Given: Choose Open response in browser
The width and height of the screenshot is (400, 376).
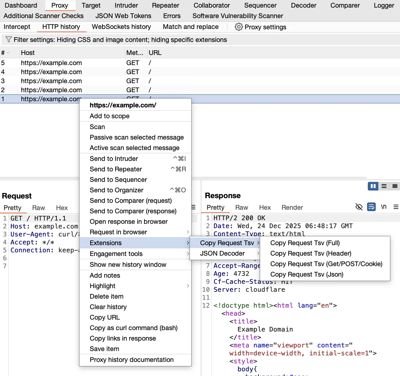Looking at the screenshot, I should coord(135,222).
